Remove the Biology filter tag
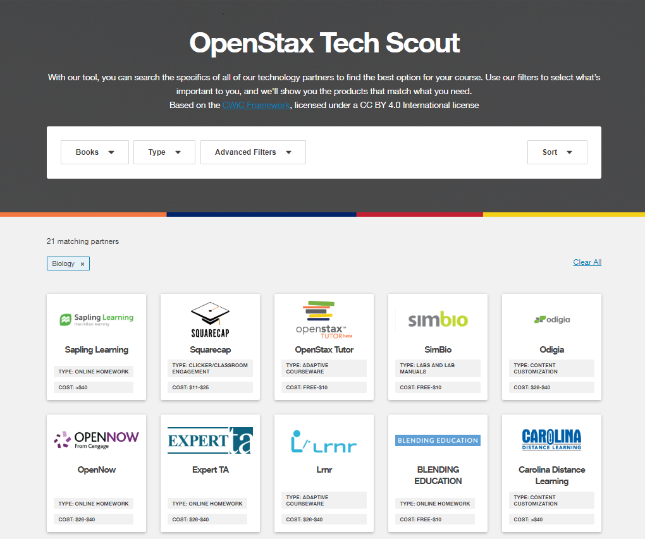645x539 pixels. click(x=82, y=264)
